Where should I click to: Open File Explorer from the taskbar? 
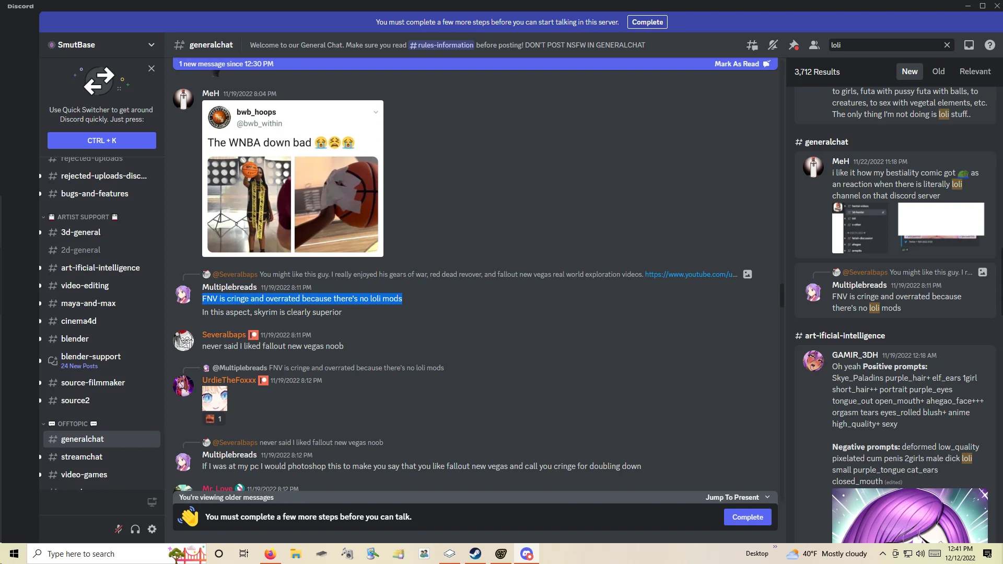coord(296,554)
